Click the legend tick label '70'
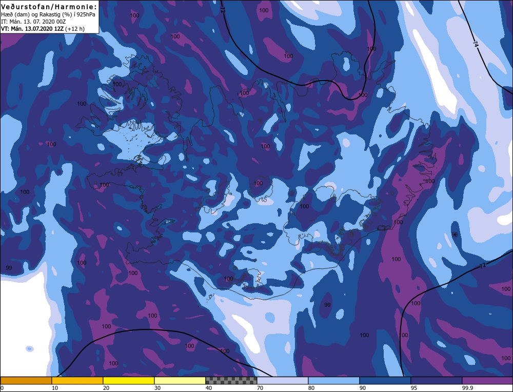This screenshot has width=513, height=392. tap(260, 388)
